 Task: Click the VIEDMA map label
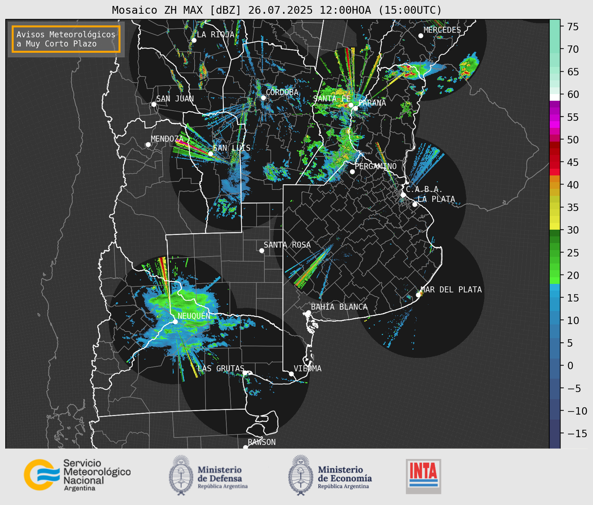point(308,368)
